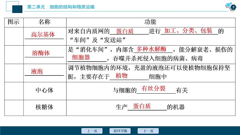The image size is (240, 135).
Task: Select the red answer 液泡
Action: pos(37,71)
